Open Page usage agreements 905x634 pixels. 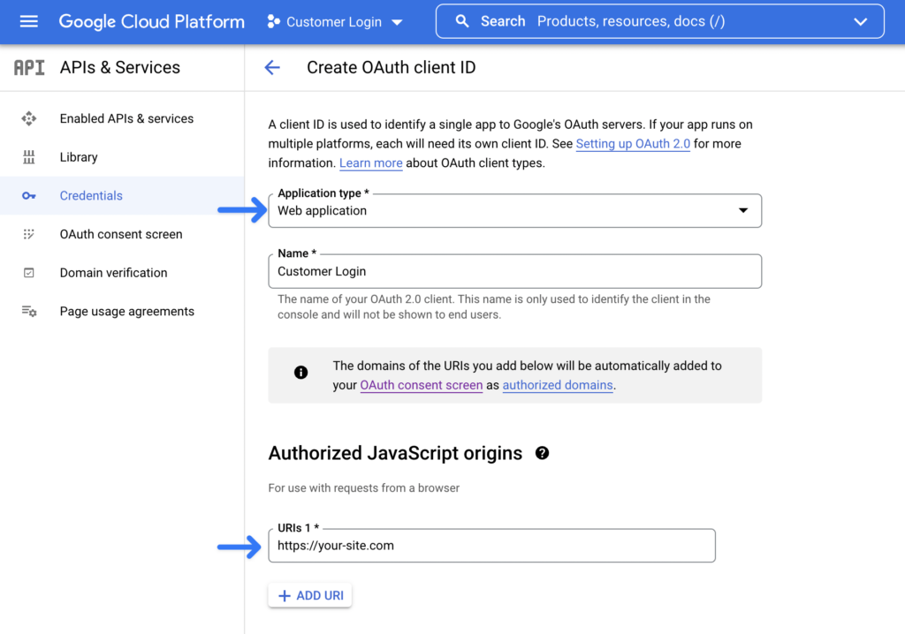(126, 311)
